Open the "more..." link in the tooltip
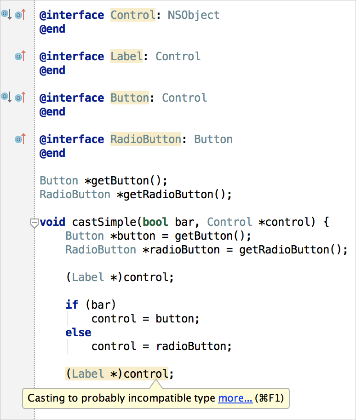 (x=235, y=398)
